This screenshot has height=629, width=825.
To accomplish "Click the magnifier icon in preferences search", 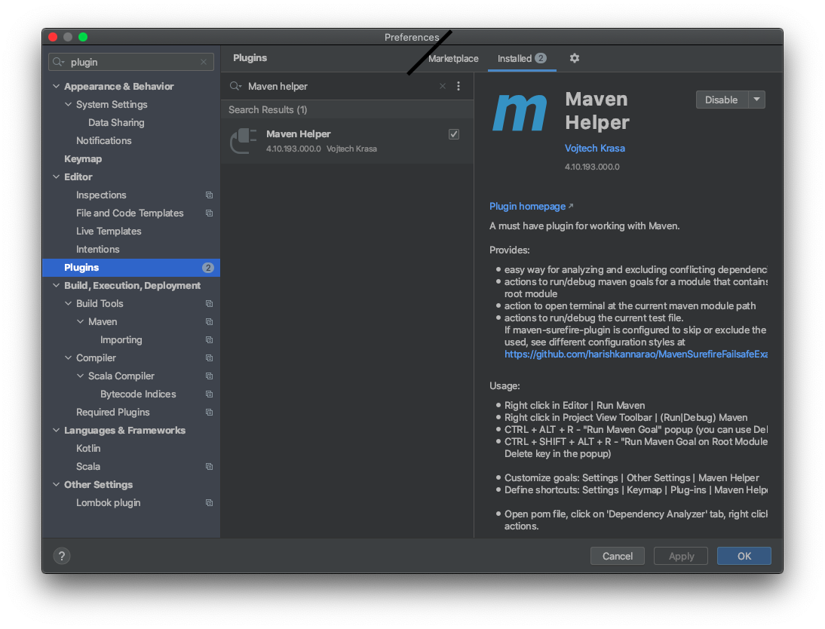I will click(58, 62).
